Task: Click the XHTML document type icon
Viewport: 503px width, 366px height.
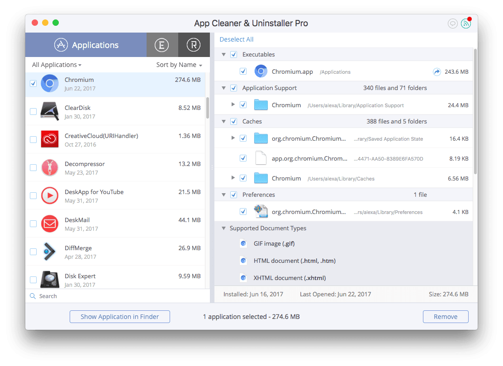Action: point(243,278)
